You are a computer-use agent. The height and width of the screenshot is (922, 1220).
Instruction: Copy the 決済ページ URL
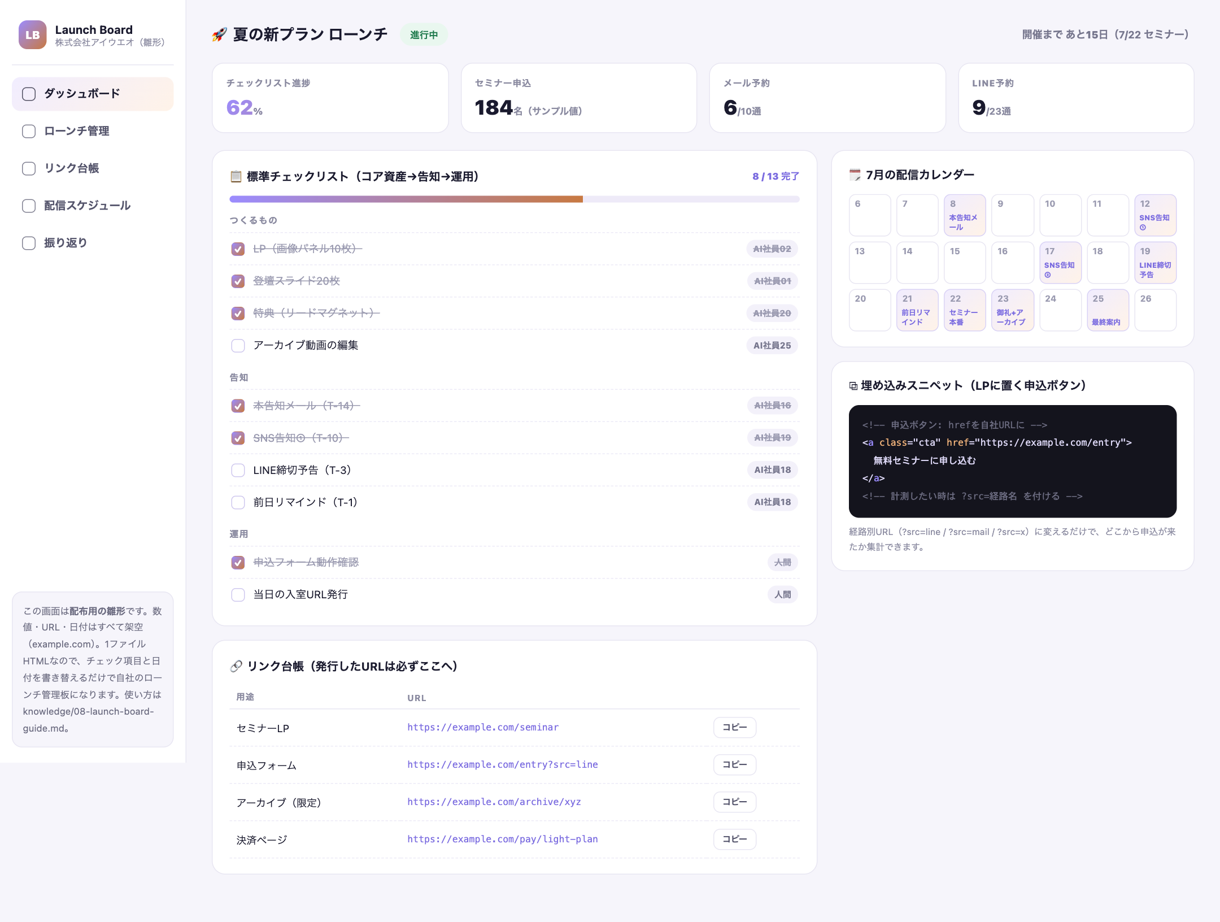tap(734, 840)
